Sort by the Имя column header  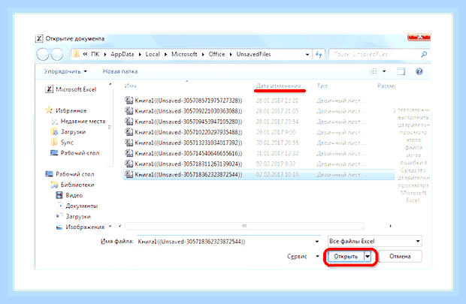click(x=131, y=86)
